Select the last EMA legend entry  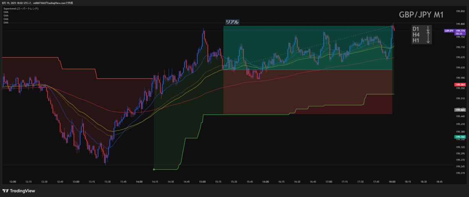pyautogui.click(x=6, y=23)
